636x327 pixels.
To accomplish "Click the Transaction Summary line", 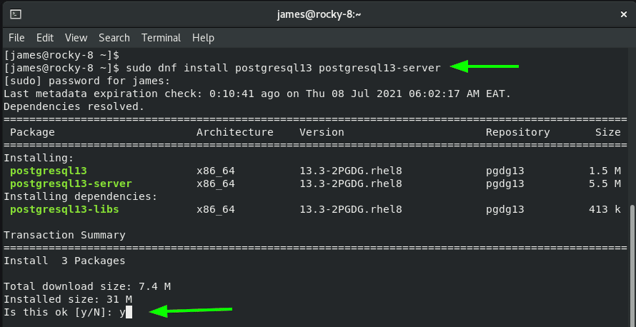I will [x=64, y=235].
